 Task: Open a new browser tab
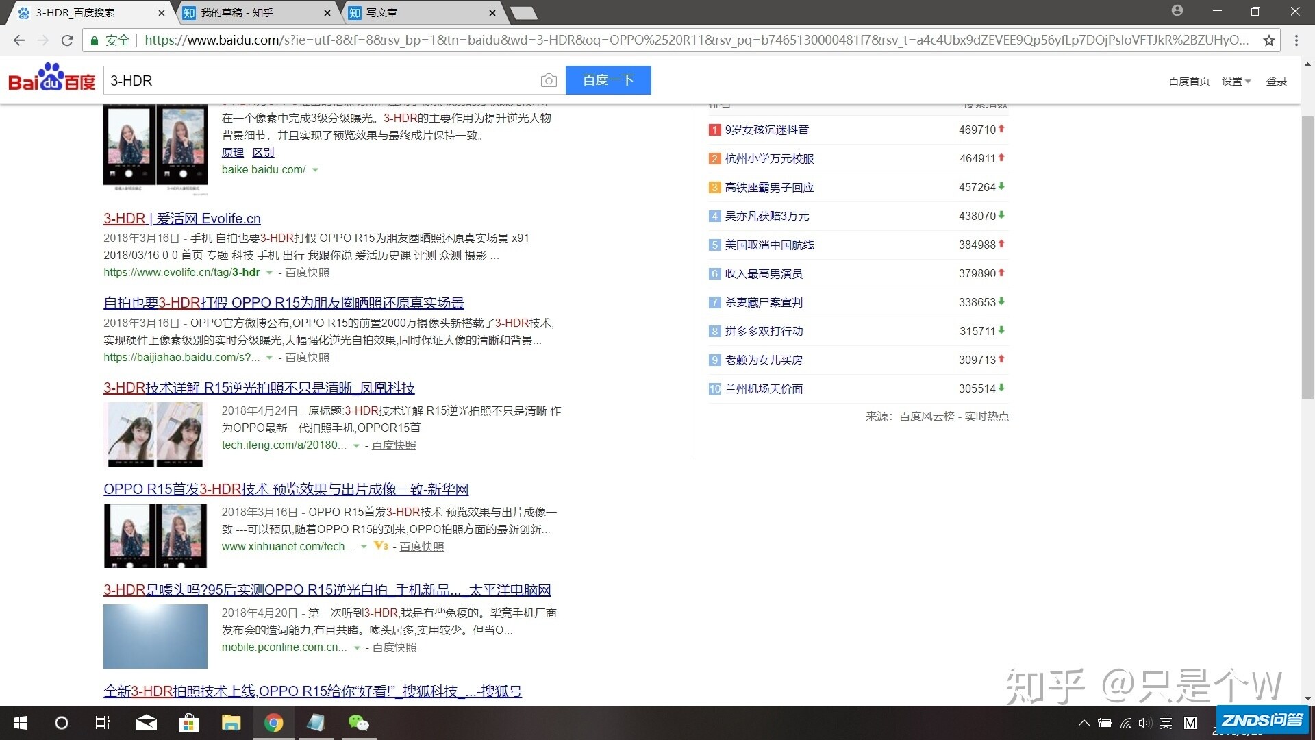[524, 12]
